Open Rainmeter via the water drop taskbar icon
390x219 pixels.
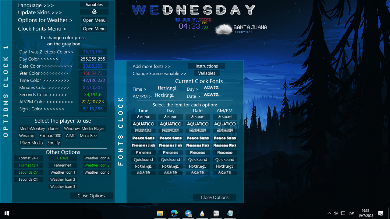(x=202, y=213)
